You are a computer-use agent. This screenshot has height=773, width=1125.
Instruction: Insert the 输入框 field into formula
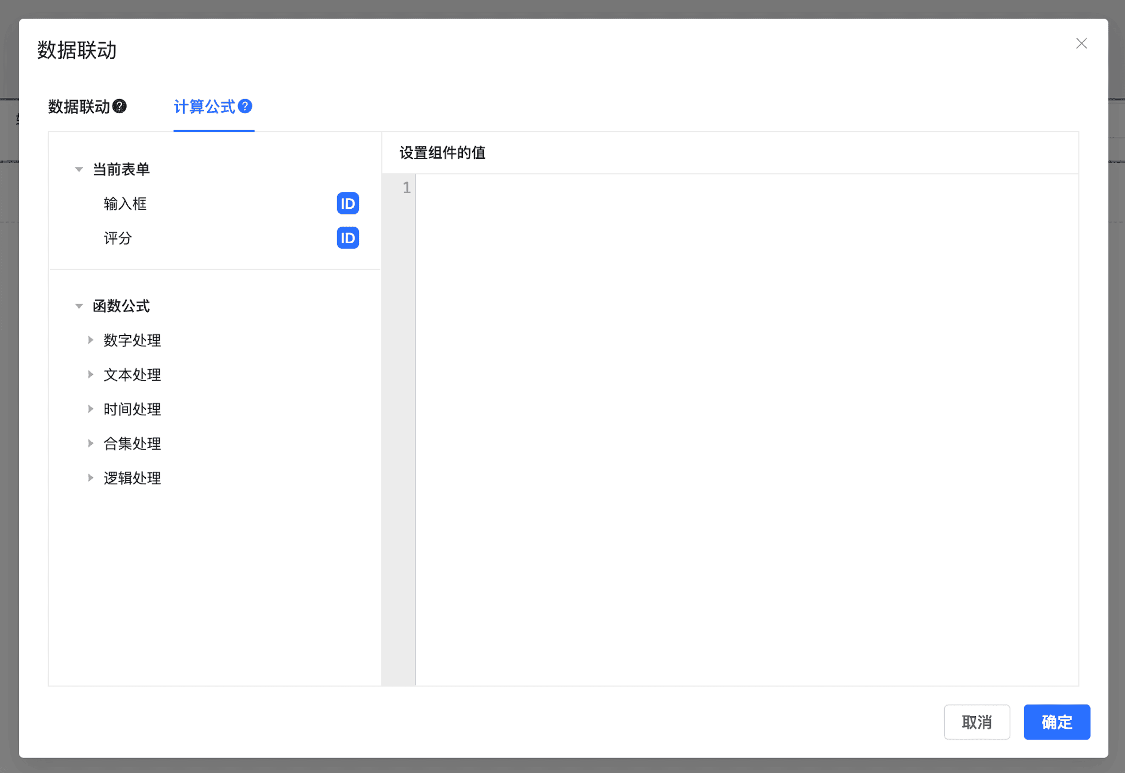click(x=125, y=204)
